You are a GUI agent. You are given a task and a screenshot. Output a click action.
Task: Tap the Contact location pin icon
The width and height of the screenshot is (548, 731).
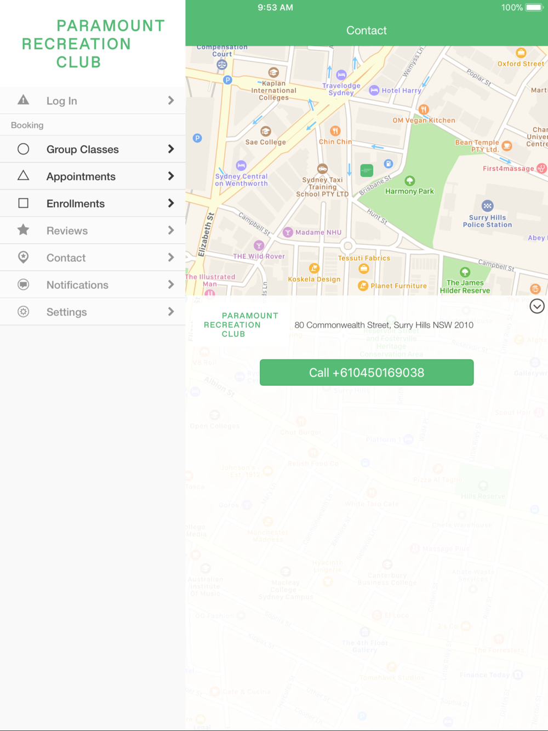point(23,257)
